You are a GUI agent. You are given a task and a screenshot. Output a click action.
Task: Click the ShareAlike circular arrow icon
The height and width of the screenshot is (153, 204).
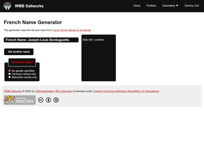pos(56,100)
